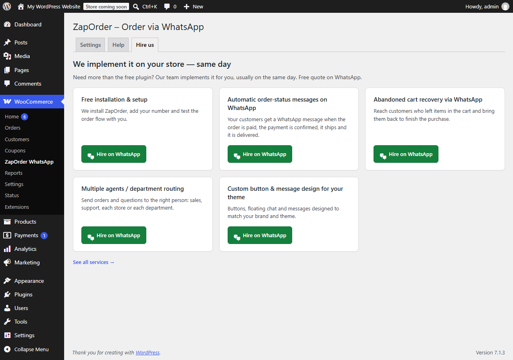Click the Pages icon in sidebar
The width and height of the screenshot is (513, 360).
(7, 70)
